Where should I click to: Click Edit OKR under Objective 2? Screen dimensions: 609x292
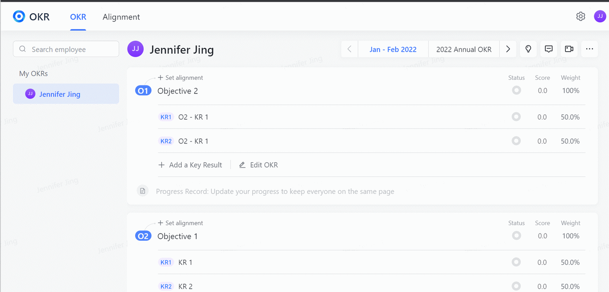click(x=258, y=165)
